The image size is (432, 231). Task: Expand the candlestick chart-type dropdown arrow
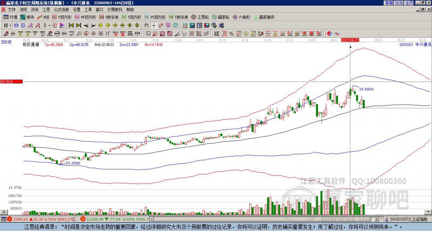(x=49, y=25)
